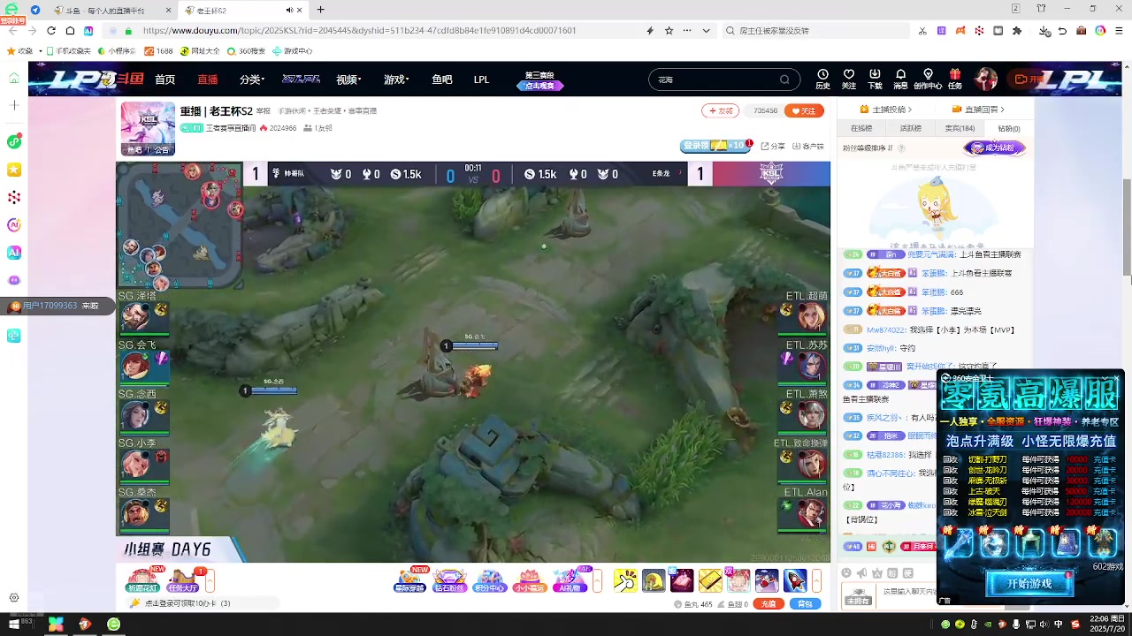Open the 积分中心 icon
The height and width of the screenshot is (636, 1132).
coord(489,579)
